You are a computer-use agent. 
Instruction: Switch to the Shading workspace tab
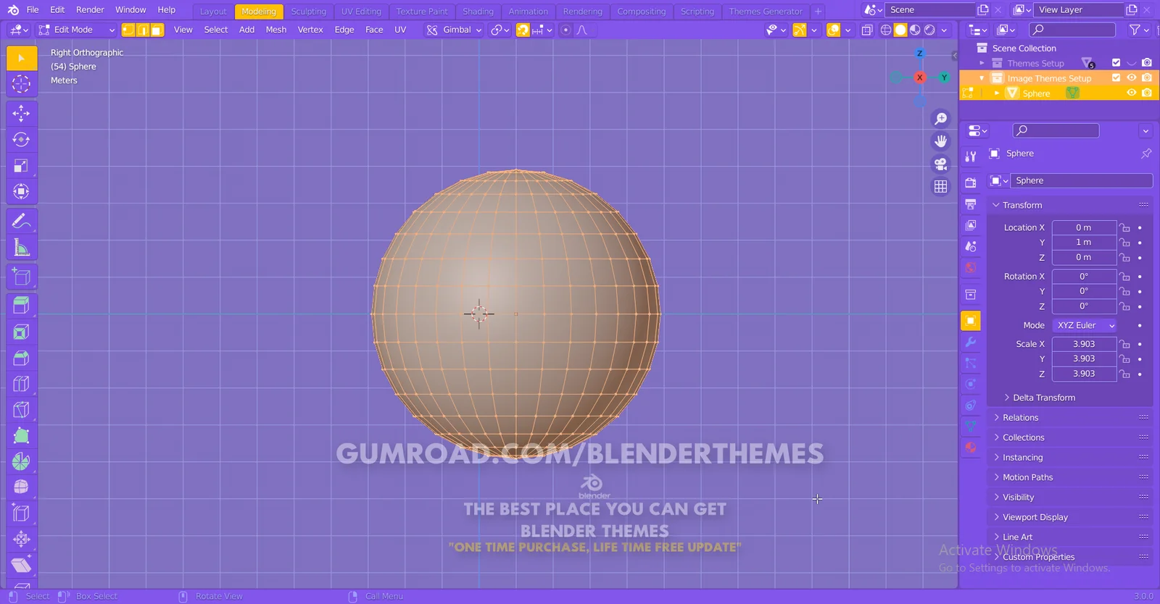(x=478, y=12)
